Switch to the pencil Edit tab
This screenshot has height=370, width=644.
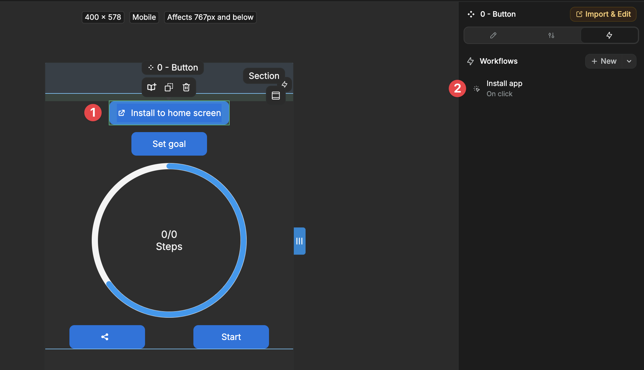tap(493, 35)
